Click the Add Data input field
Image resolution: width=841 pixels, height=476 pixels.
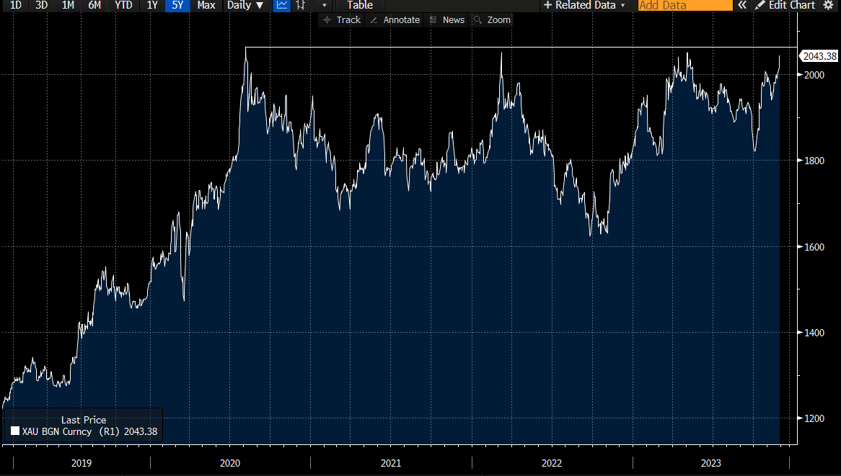(685, 5)
